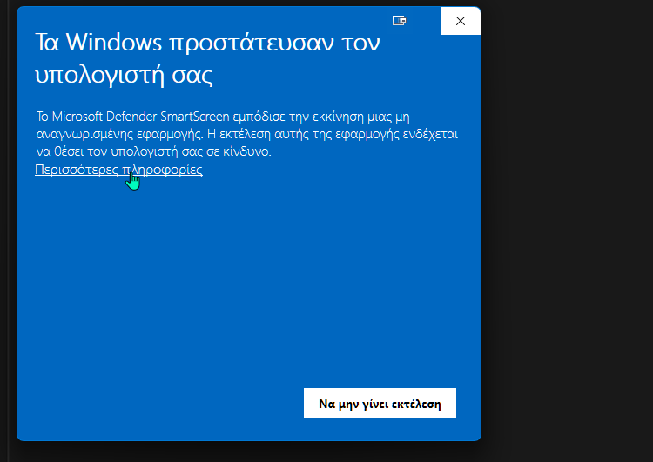The image size is (653, 462).
Task: Click the heading "Τα Windows προστάτευσαν τον υπολογιστή σας"
Action: pos(207,58)
